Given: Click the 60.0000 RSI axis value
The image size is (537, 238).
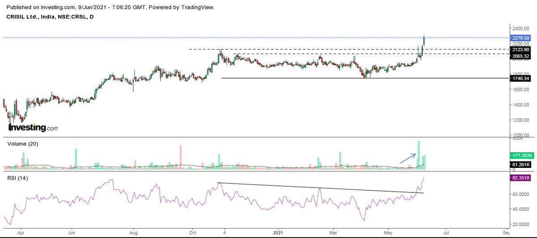Looking at the screenshot, I should click(x=521, y=194).
